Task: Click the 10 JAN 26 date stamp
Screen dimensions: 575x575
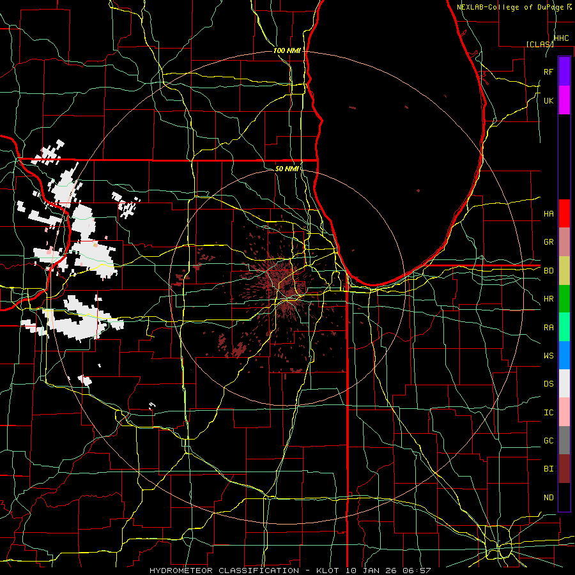Action: click(372, 571)
